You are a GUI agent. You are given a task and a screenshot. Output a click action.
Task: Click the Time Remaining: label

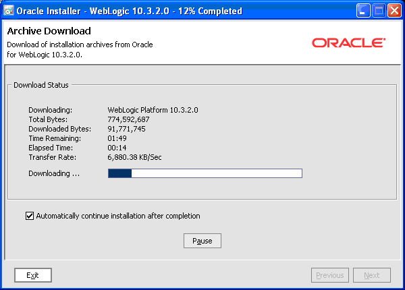pyautogui.click(x=55, y=138)
